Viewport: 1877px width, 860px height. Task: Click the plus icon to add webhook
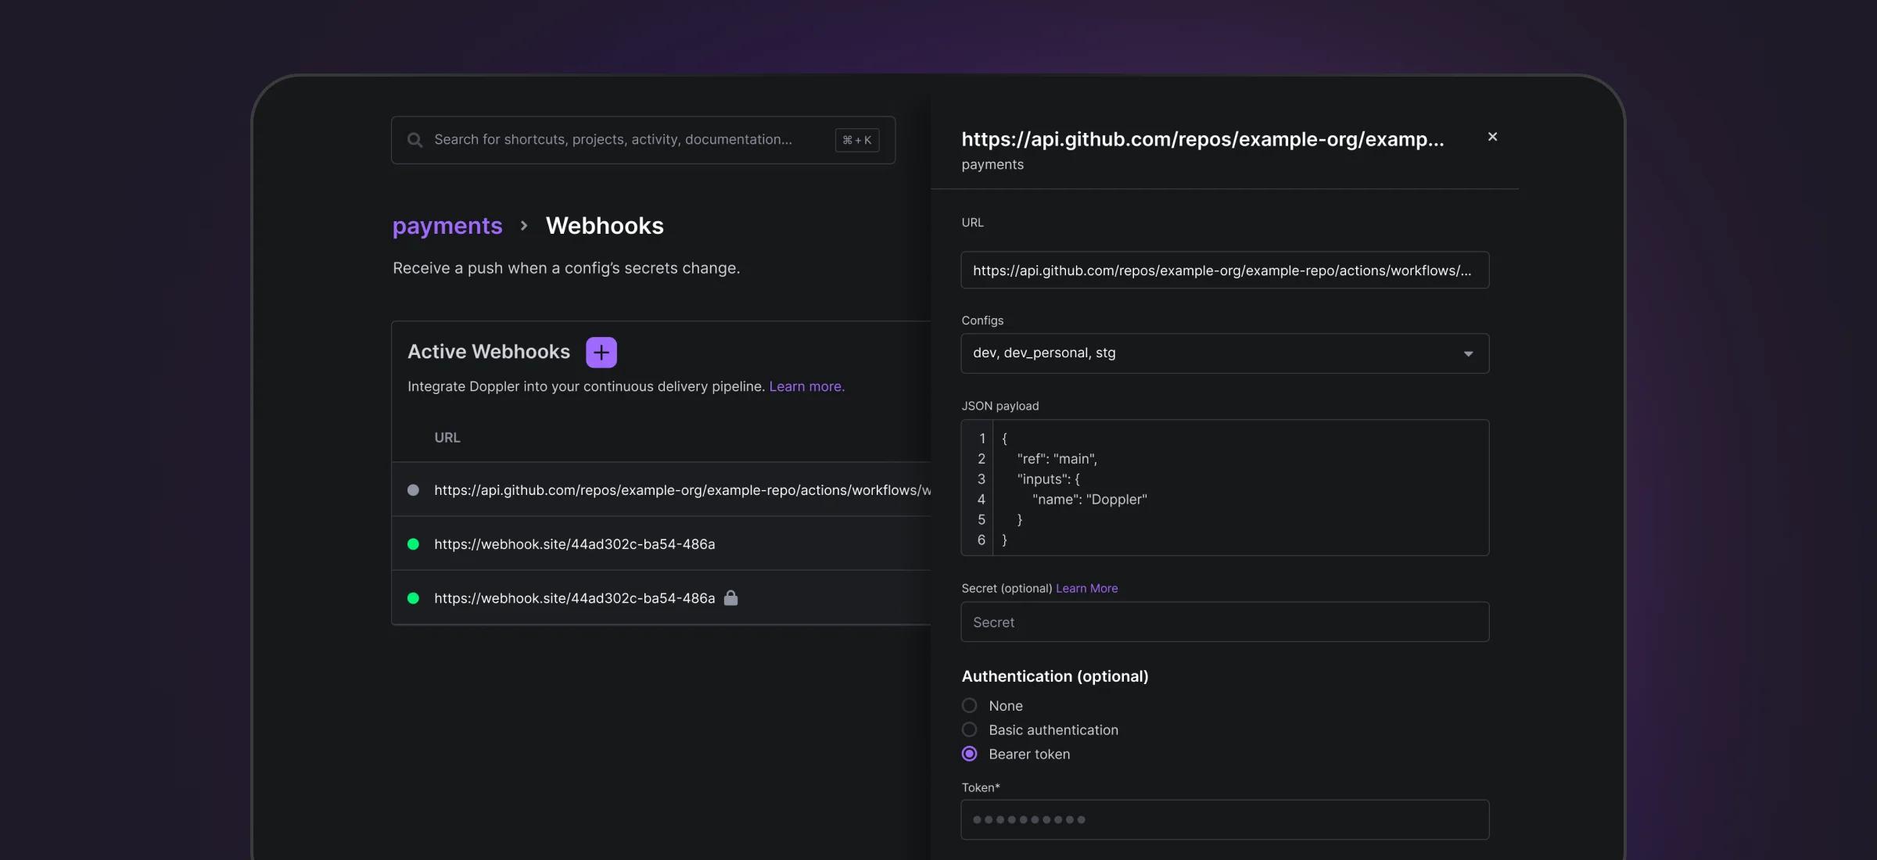pos(601,353)
